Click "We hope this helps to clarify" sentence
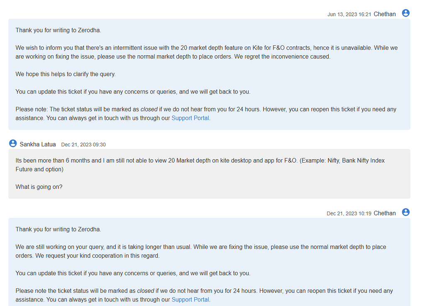The image size is (425, 306). 65,74
